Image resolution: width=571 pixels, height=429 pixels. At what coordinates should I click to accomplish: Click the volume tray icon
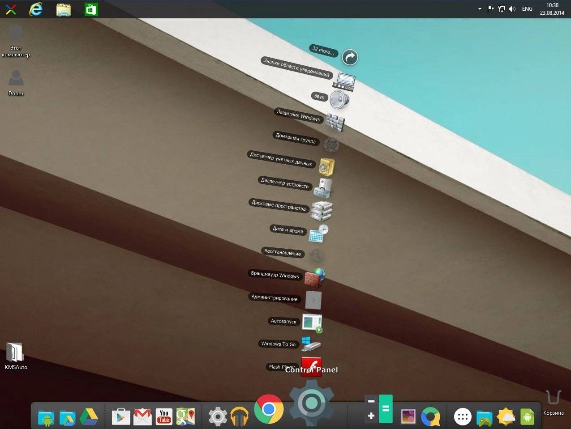513,9
